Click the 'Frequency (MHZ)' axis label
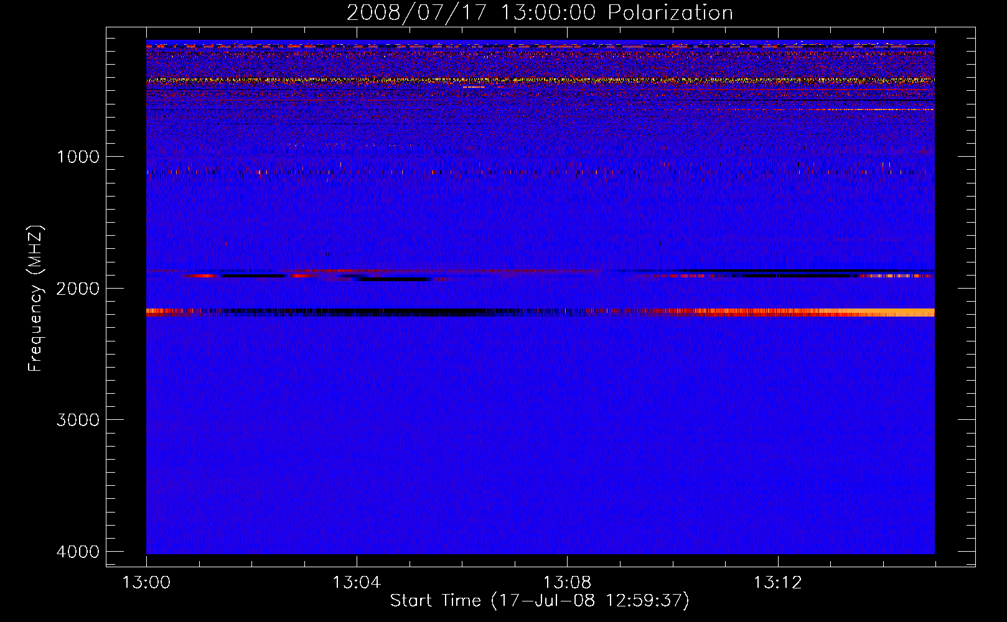1007x622 pixels. [x=35, y=299]
